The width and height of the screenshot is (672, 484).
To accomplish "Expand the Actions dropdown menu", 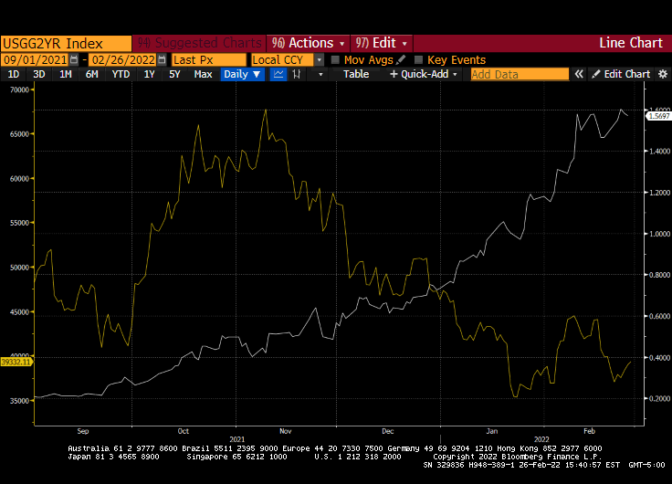I will (307, 43).
